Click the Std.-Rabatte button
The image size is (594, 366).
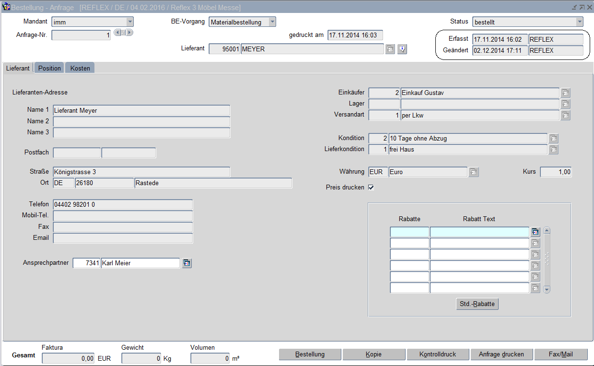[x=477, y=304]
